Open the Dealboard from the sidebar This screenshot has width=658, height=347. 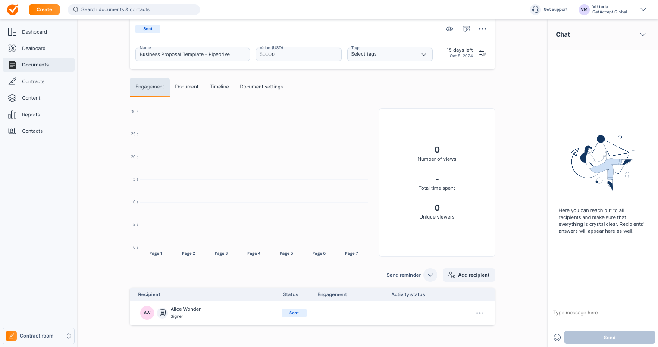34,48
